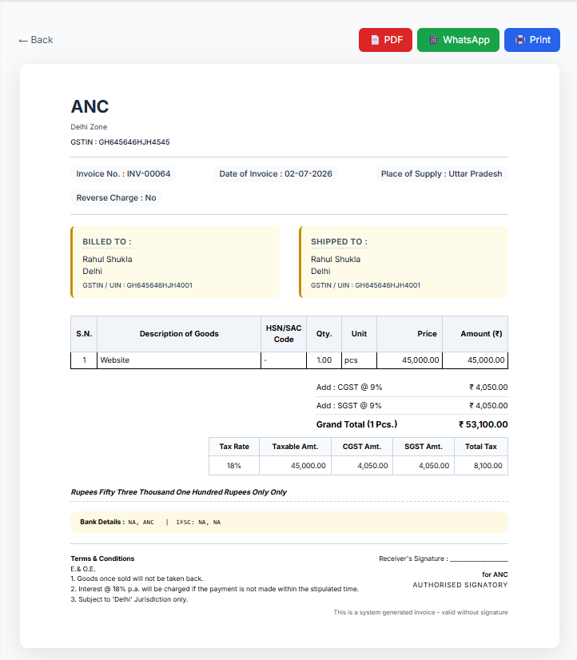Click the 18% tax rate cell
The height and width of the screenshot is (660, 577).
point(234,466)
